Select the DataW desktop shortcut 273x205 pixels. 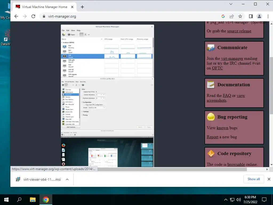pyautogui.click(x=6, y=38)
